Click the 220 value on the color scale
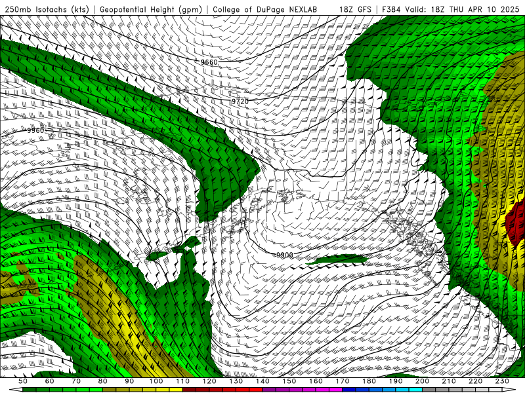The width and height of the screenshot is (525, 393). pyautogui.click(x=475, y=381)
